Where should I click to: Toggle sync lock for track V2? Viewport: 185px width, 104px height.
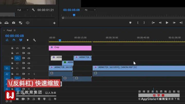tap(23, 63)
